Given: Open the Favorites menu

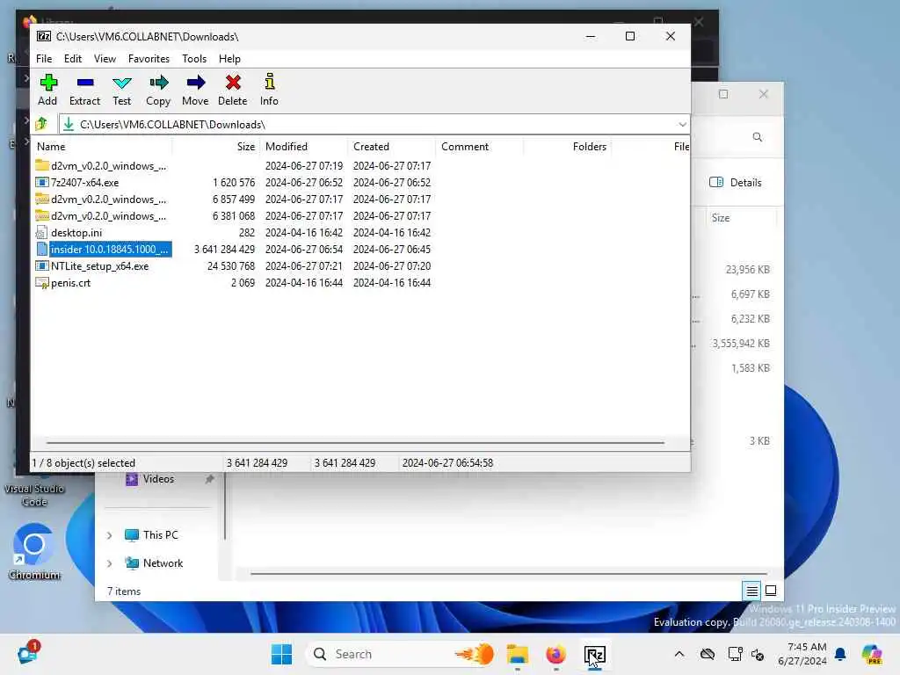Looking at the screenshot, I should (x=149, y=59).
